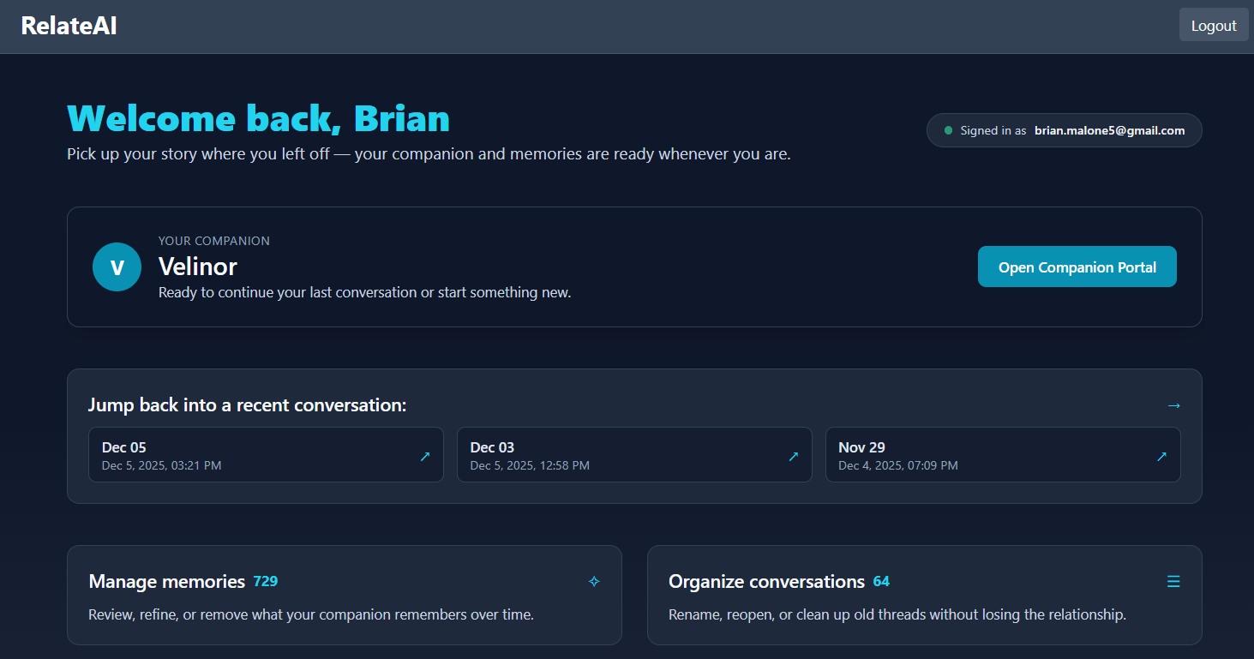Click the brian.malone5@gmail.com email text

tap(1109, 130)
